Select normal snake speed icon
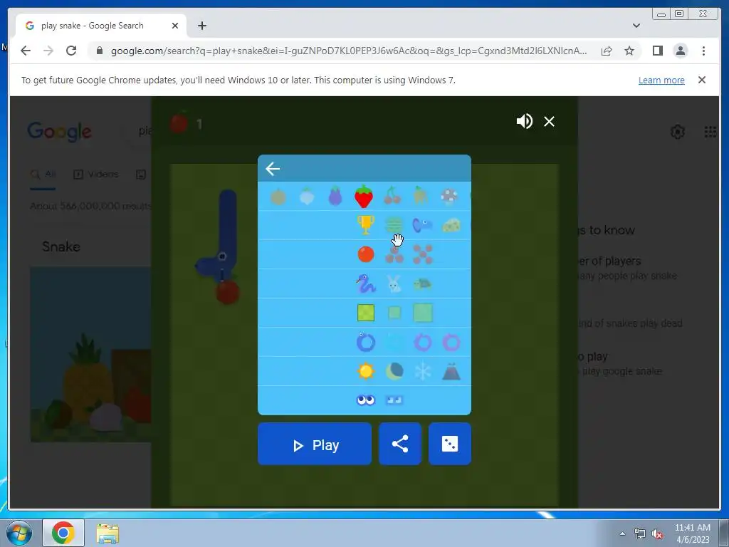This screenshot has height=547, width=729. [x=365, y=283]
